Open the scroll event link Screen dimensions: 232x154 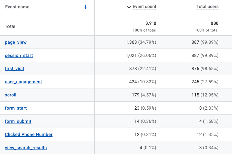tap(11, 95)
